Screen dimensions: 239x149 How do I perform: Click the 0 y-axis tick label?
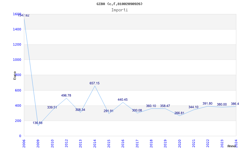coord(20,136)
